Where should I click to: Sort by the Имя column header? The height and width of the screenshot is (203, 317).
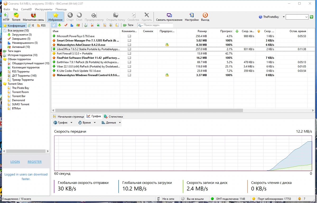(x=86, y=31)
